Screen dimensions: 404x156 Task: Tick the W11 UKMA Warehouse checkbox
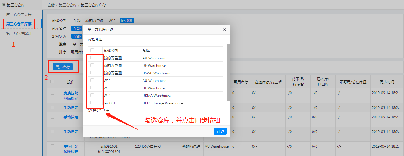click(92, 95)
